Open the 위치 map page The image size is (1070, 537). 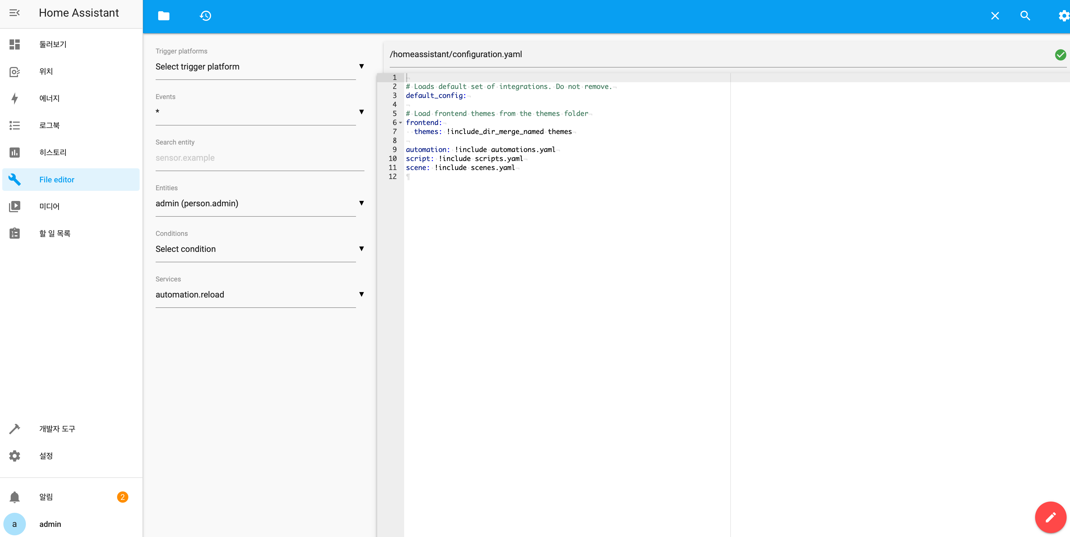71,71
